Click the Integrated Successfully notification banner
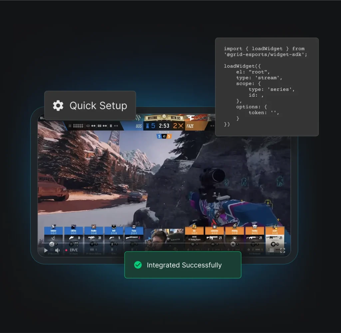 click(182, 265)
